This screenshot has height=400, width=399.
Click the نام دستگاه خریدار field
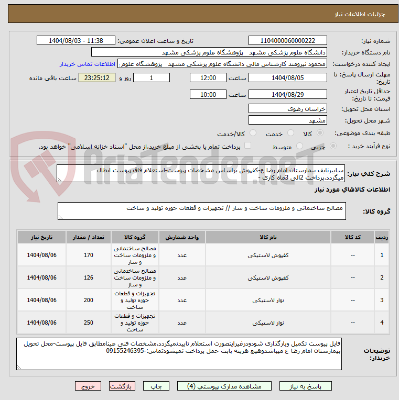tap(209, 52)
